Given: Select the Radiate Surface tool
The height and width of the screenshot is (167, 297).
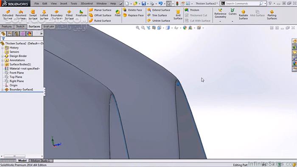Looking at the screenshot, I should click(x=243, y=15).
